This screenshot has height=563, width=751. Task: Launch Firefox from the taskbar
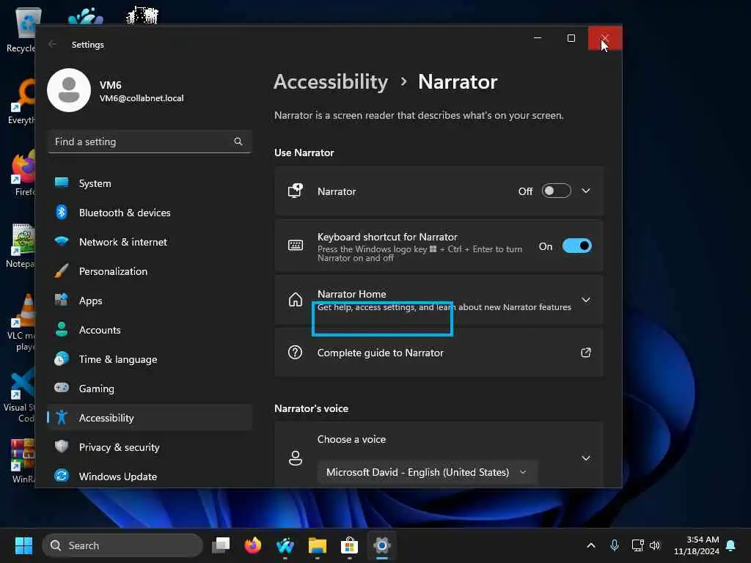pyautogui.click(x=253, y=545)
